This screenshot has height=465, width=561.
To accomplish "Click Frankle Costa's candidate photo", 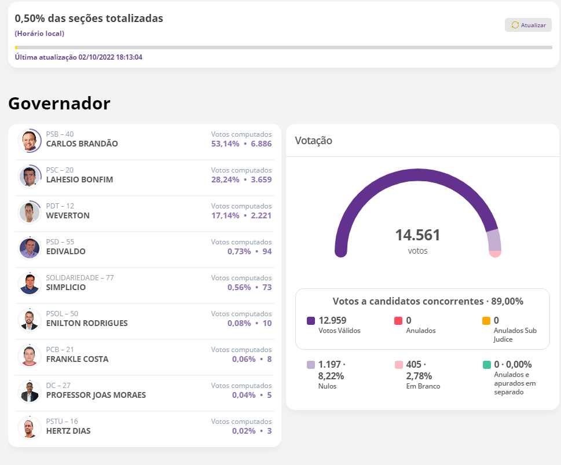I will pos(29,356).
